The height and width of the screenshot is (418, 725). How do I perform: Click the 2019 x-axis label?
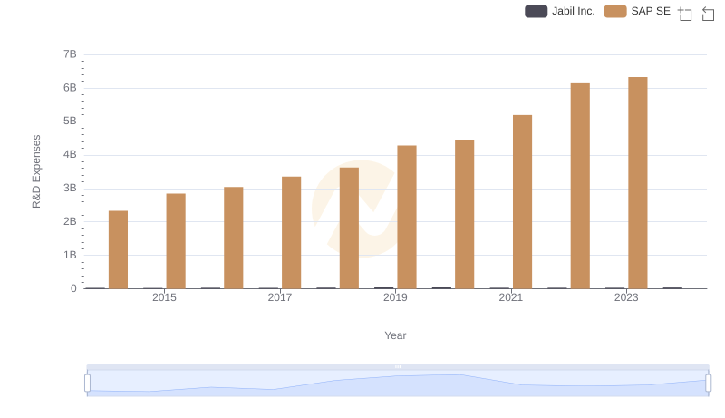click(x=395, y=297)
